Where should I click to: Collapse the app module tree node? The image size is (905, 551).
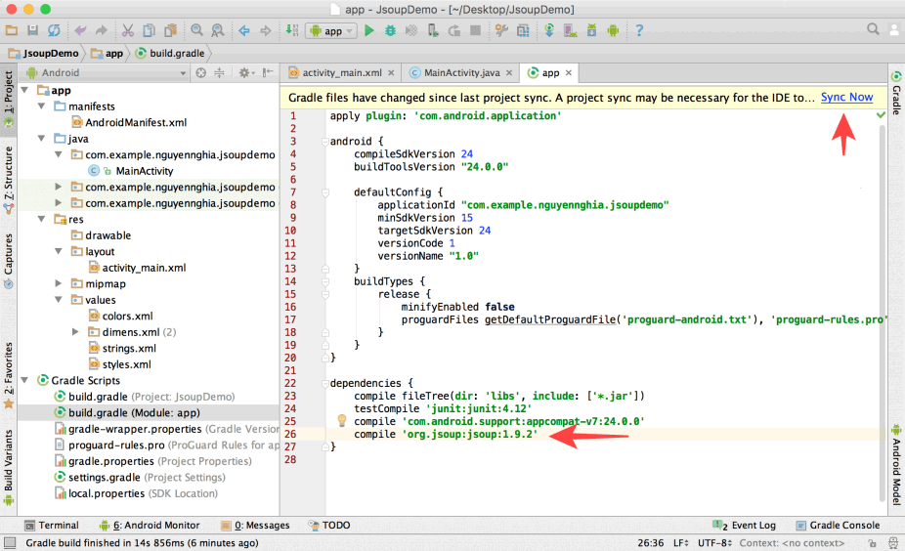(24, 90)
